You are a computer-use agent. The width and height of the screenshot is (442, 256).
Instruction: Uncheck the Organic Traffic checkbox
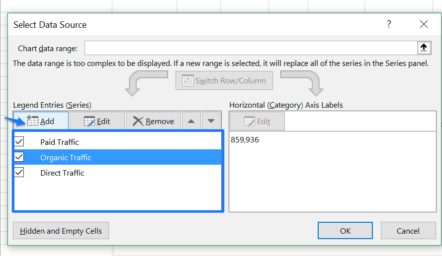(19, 157)
